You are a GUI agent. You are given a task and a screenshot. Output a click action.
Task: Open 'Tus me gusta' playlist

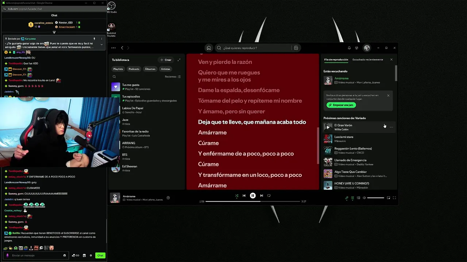147,87
